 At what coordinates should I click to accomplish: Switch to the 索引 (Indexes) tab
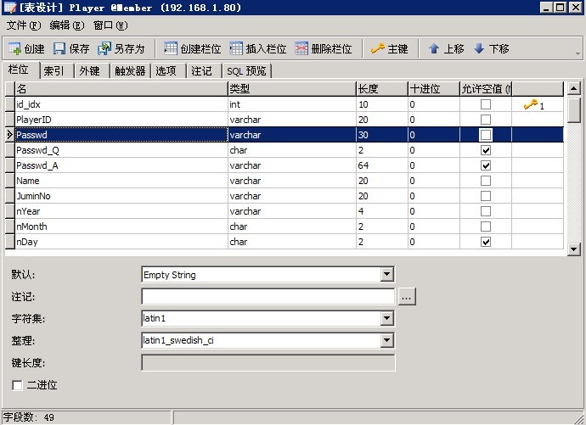click(54, 71)
